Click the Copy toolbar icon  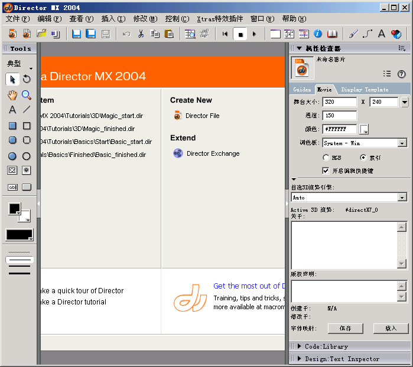155,34
